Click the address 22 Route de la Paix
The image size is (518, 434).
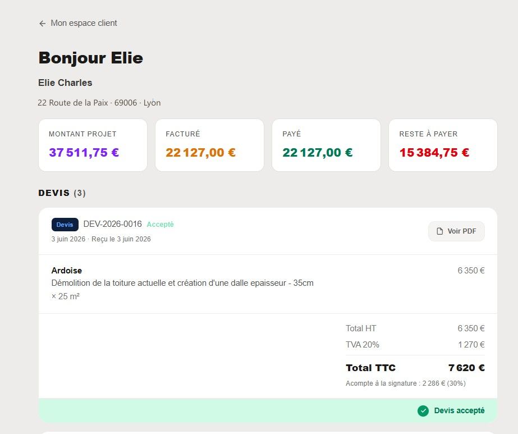(x=99, y=103)
